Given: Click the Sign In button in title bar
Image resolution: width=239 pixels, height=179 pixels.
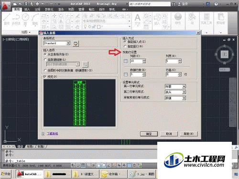Looking at the screenshot, I should [x=183, y=4].
